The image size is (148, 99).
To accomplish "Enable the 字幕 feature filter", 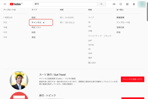I will pyautogui.click(x=90, y=31).
